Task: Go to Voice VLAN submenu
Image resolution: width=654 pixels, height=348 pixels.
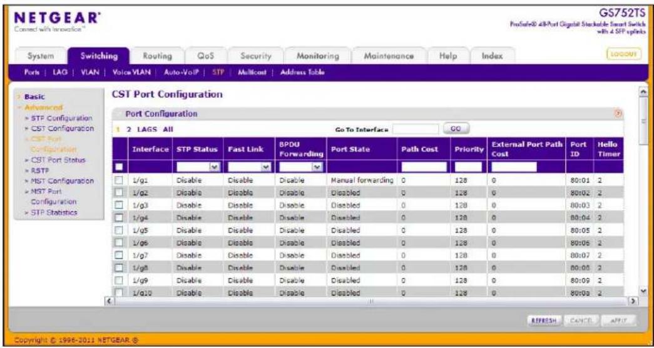Action: pos(131,72)
